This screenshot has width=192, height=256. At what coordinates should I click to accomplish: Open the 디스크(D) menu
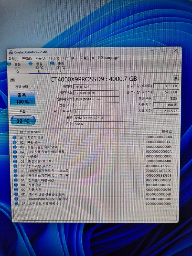point(70,58)
